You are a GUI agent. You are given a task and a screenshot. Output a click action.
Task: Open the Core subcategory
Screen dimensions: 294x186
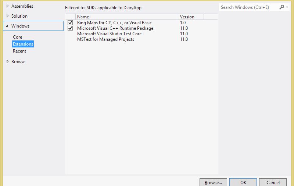pyautogui.click(x=17, y=37)
